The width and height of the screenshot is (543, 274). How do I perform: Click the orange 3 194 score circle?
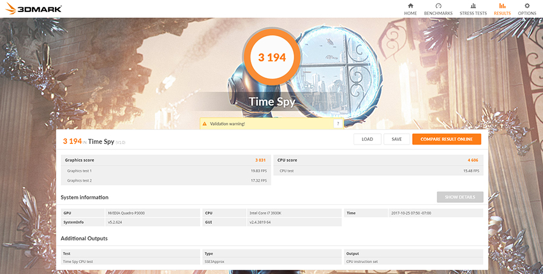tap(271, 58)
